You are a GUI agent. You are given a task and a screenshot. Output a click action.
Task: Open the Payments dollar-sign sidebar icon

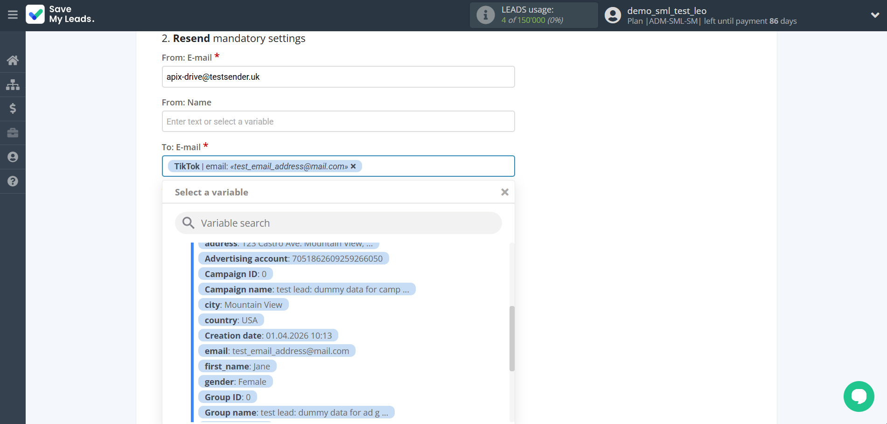[13, 109]
